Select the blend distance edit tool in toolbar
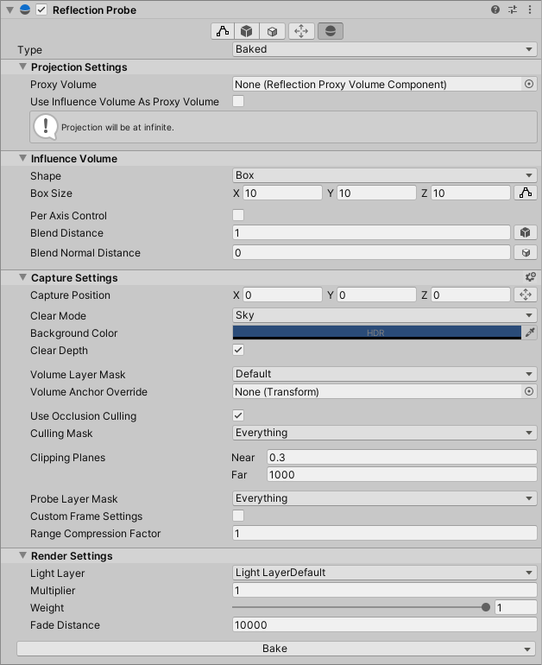This screenshot has height=665, width=542. tap(248, 31)
